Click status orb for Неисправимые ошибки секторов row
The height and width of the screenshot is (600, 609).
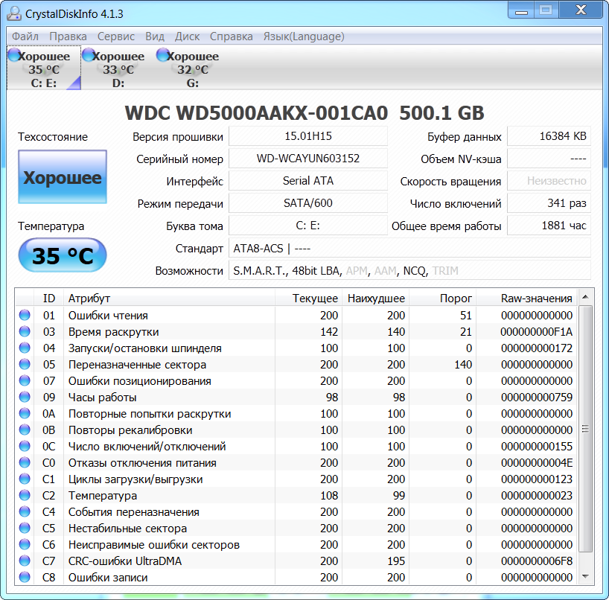tap(25, 544)
